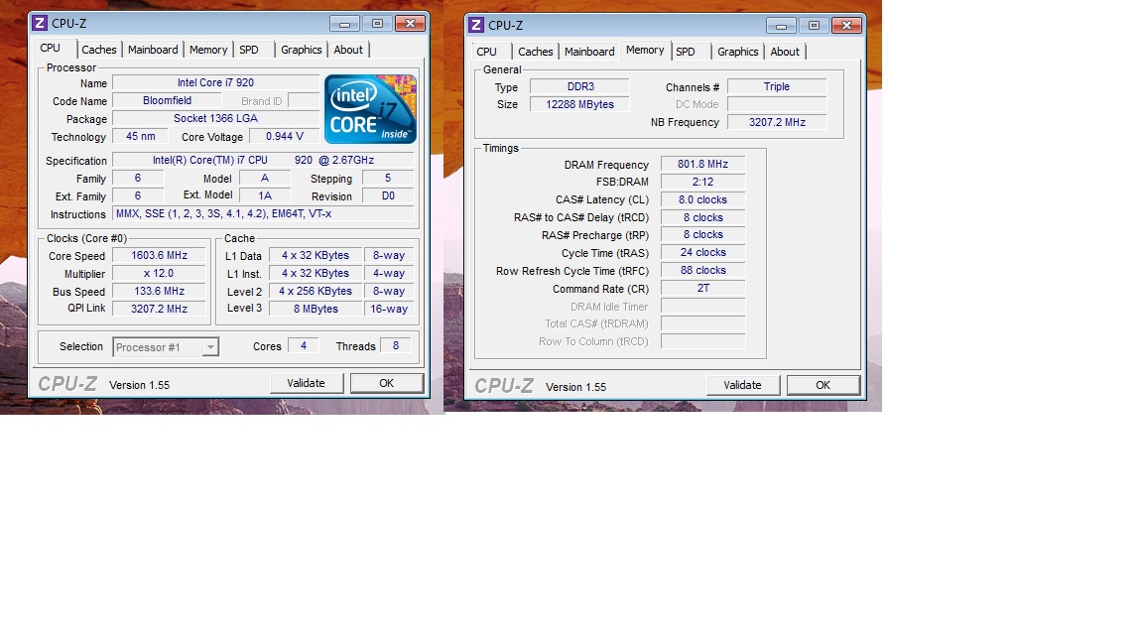The image size is (1143, 643).
Task: Click QPI Link value 3207.2 MHz
Action: [x=159, y=309]
